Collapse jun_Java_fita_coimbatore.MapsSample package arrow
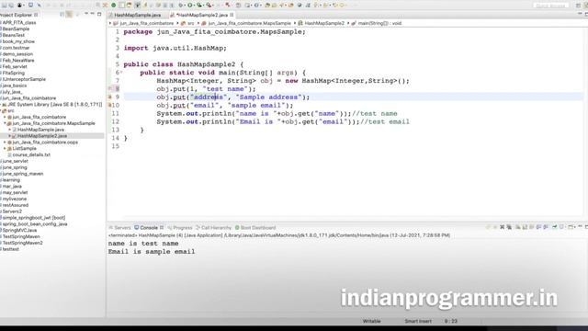Image resolution: width=588 pixels, height=331 pixels. 5,123
